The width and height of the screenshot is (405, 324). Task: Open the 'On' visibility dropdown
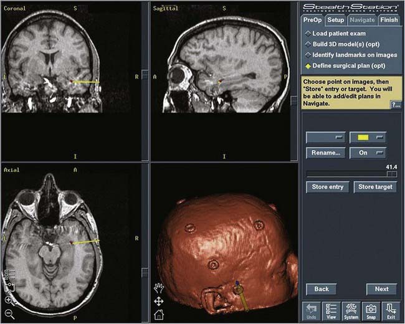368,153
